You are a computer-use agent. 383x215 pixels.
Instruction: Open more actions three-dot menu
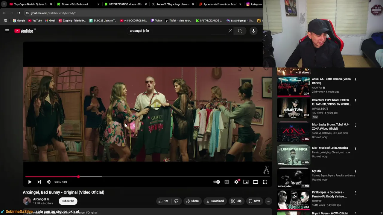[268, 201]
